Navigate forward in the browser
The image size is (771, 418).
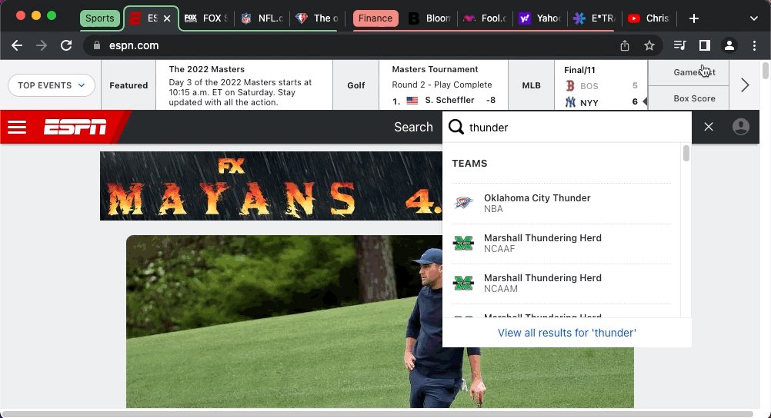(x=42, y=45)
